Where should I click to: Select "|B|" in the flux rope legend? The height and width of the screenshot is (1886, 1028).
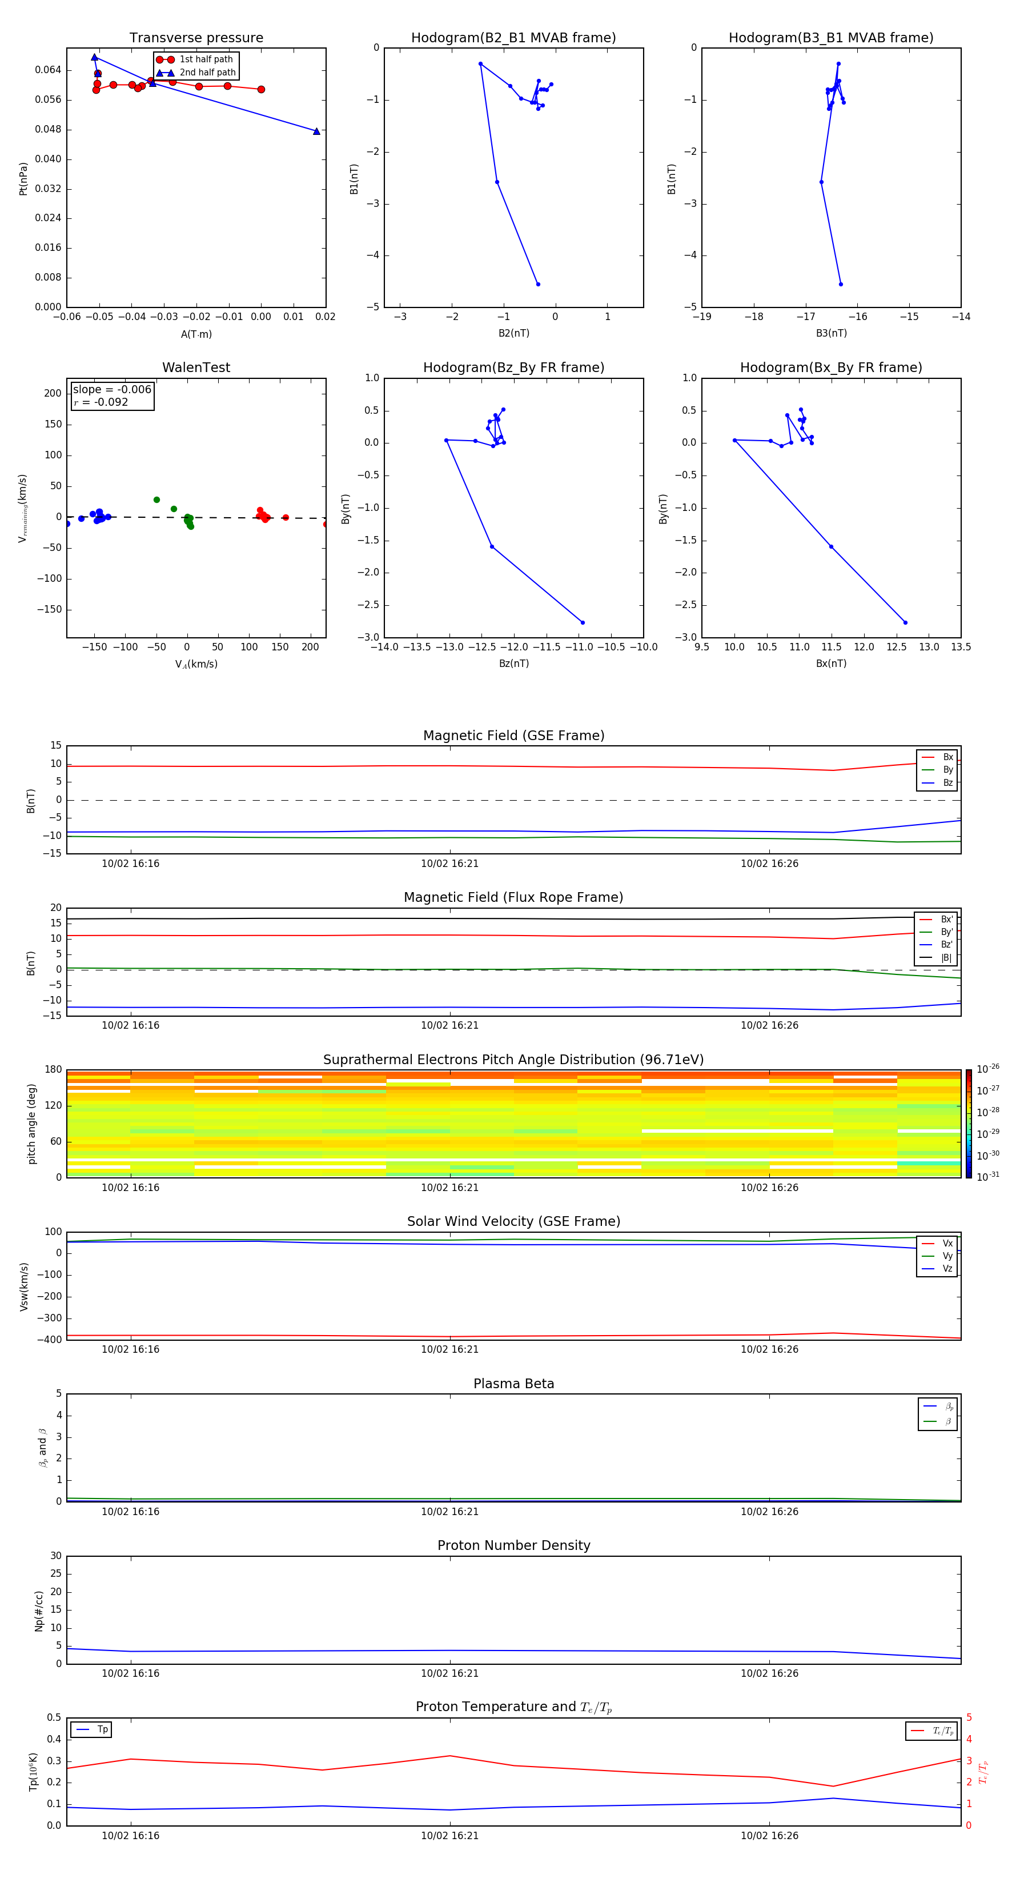point(937,958)
